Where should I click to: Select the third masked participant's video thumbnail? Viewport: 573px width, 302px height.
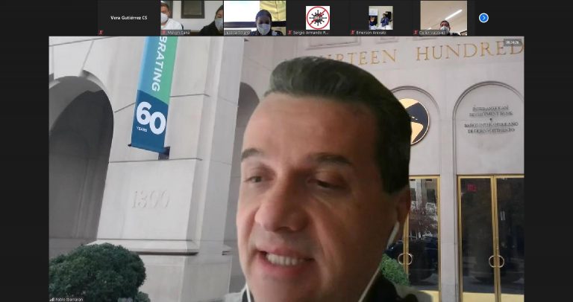pyautogui.click(x=254, y=16)
